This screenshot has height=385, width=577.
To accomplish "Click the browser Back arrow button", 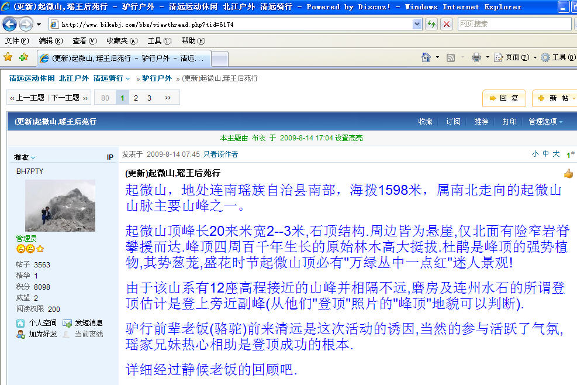I will pyautogui.click(x=10, y=24).
